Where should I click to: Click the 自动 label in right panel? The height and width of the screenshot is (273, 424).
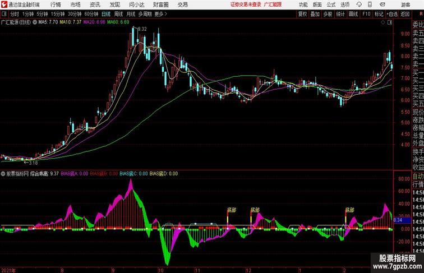pos(418,177)
